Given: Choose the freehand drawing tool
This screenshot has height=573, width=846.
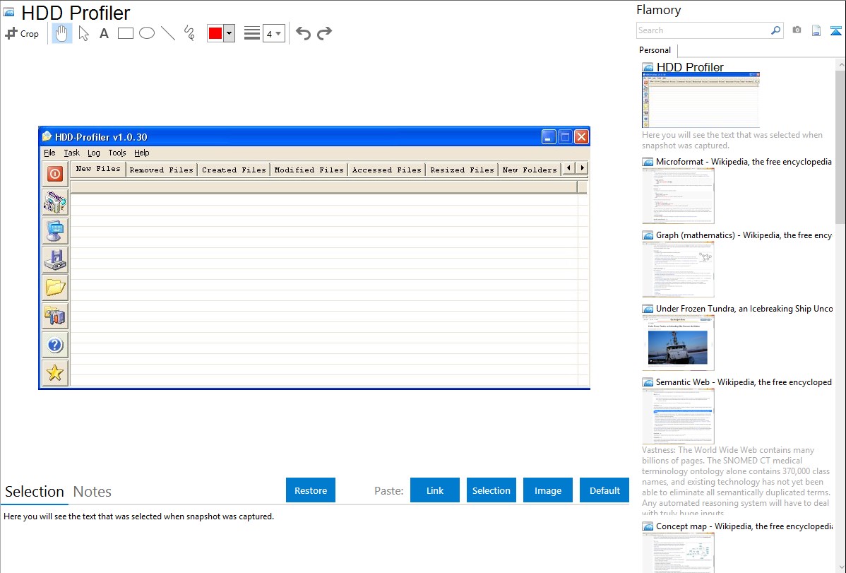Looking at the screenshot, I should pos(189,33).
